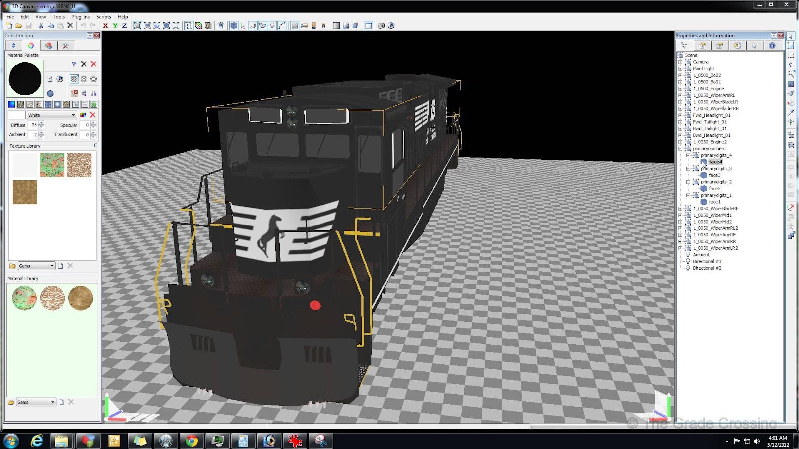The width and height of the screenshot is (799, 449).
Task: Click the Open file folder toolbar icon
Action: (19, 26)
